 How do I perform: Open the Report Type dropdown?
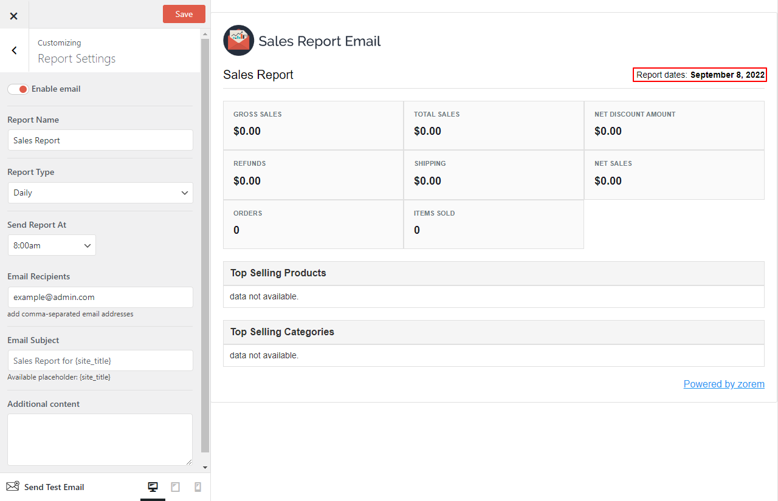(x=100, y=193)
